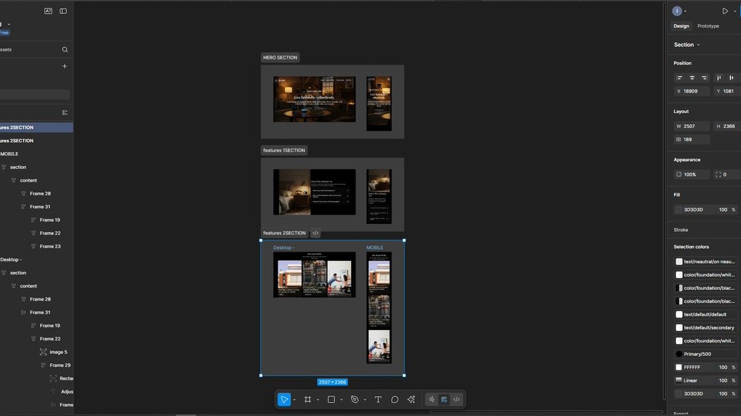Select the Frame tool
The height and width of the screenshot is (416, 741).
(307, 399)
